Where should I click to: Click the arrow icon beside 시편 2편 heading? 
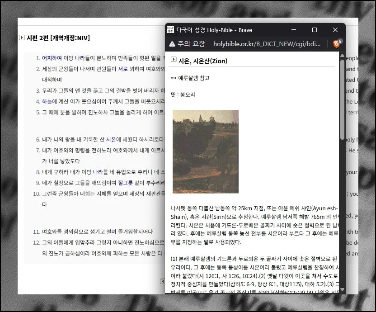coord(22,38)
